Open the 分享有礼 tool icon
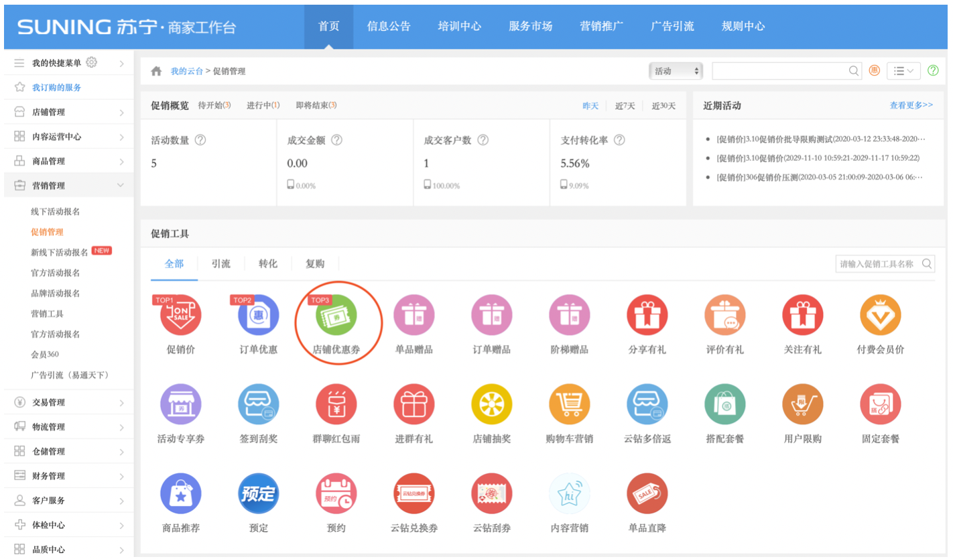This screenshot has height=559, width=953. [647, 315]
